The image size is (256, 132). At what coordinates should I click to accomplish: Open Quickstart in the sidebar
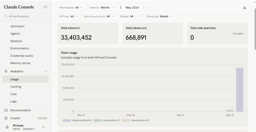coord(17,26)
